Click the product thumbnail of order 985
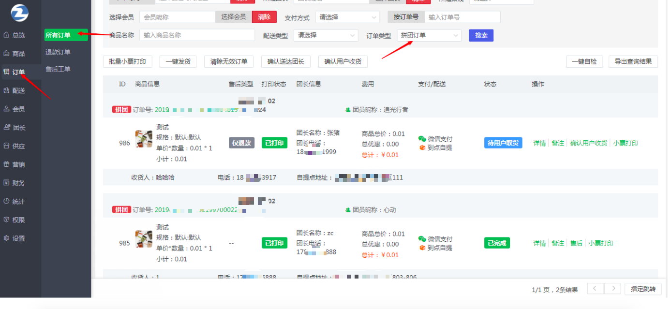671x309 pixels. (x=144, y=239)
